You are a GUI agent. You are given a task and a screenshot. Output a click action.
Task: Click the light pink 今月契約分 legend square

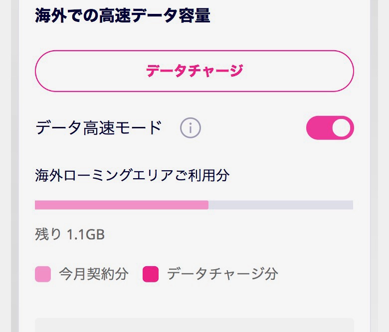click(43, 274)
